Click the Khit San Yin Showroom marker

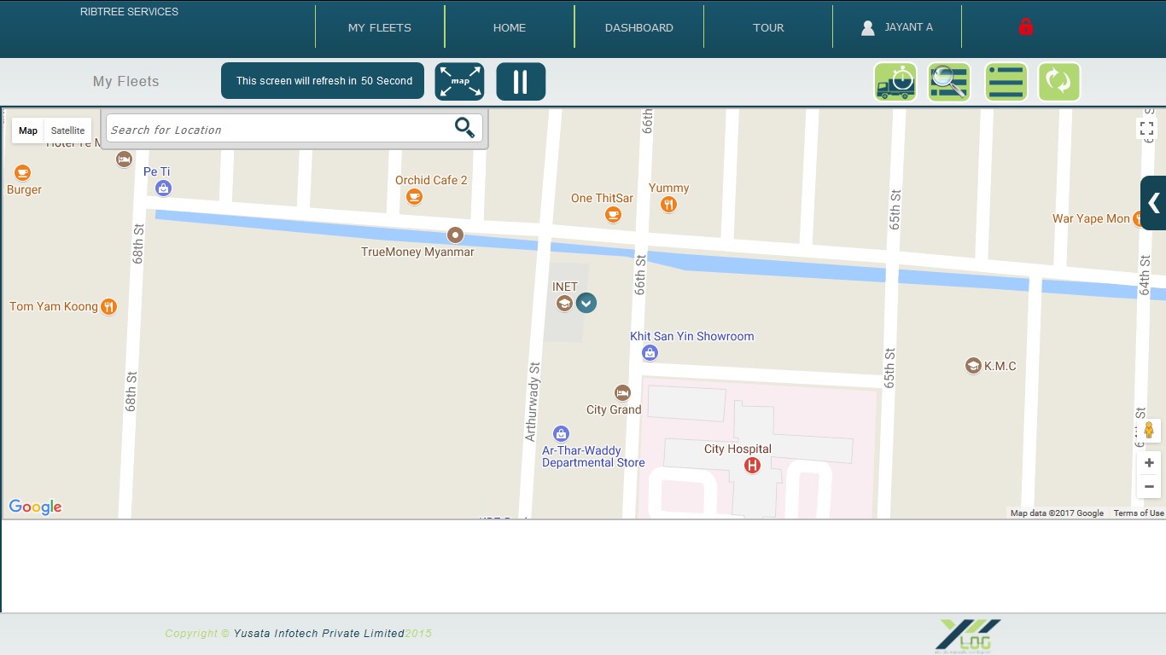(x=650, y=352)
